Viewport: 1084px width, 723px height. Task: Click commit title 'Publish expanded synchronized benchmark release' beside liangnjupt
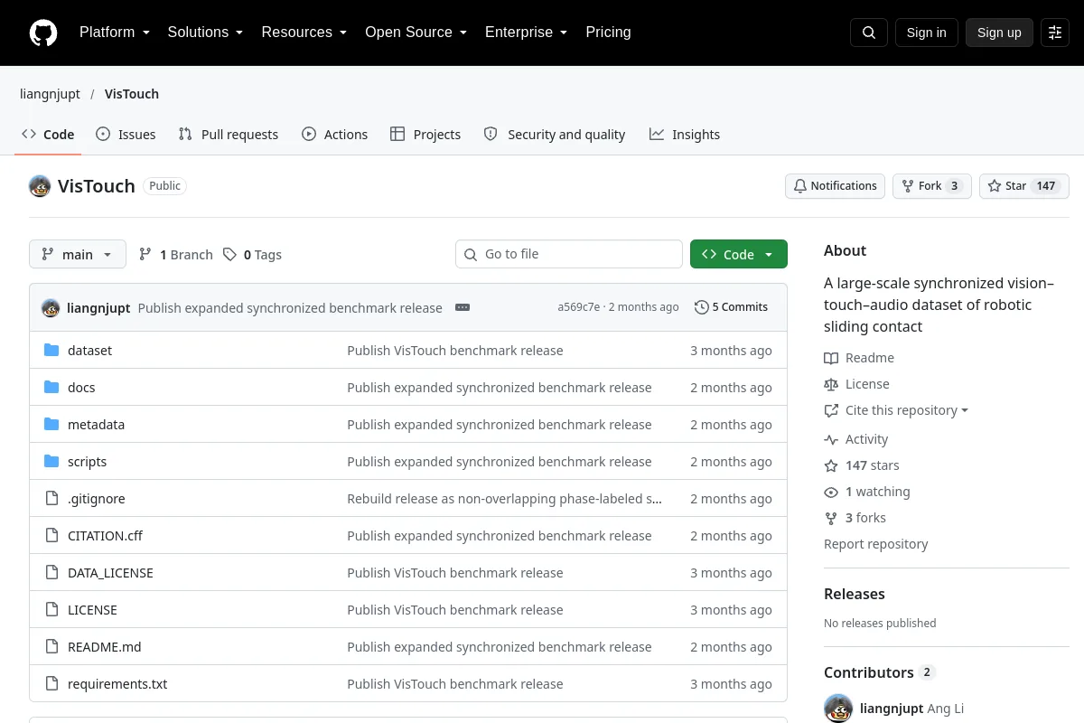tap(290, 307)
